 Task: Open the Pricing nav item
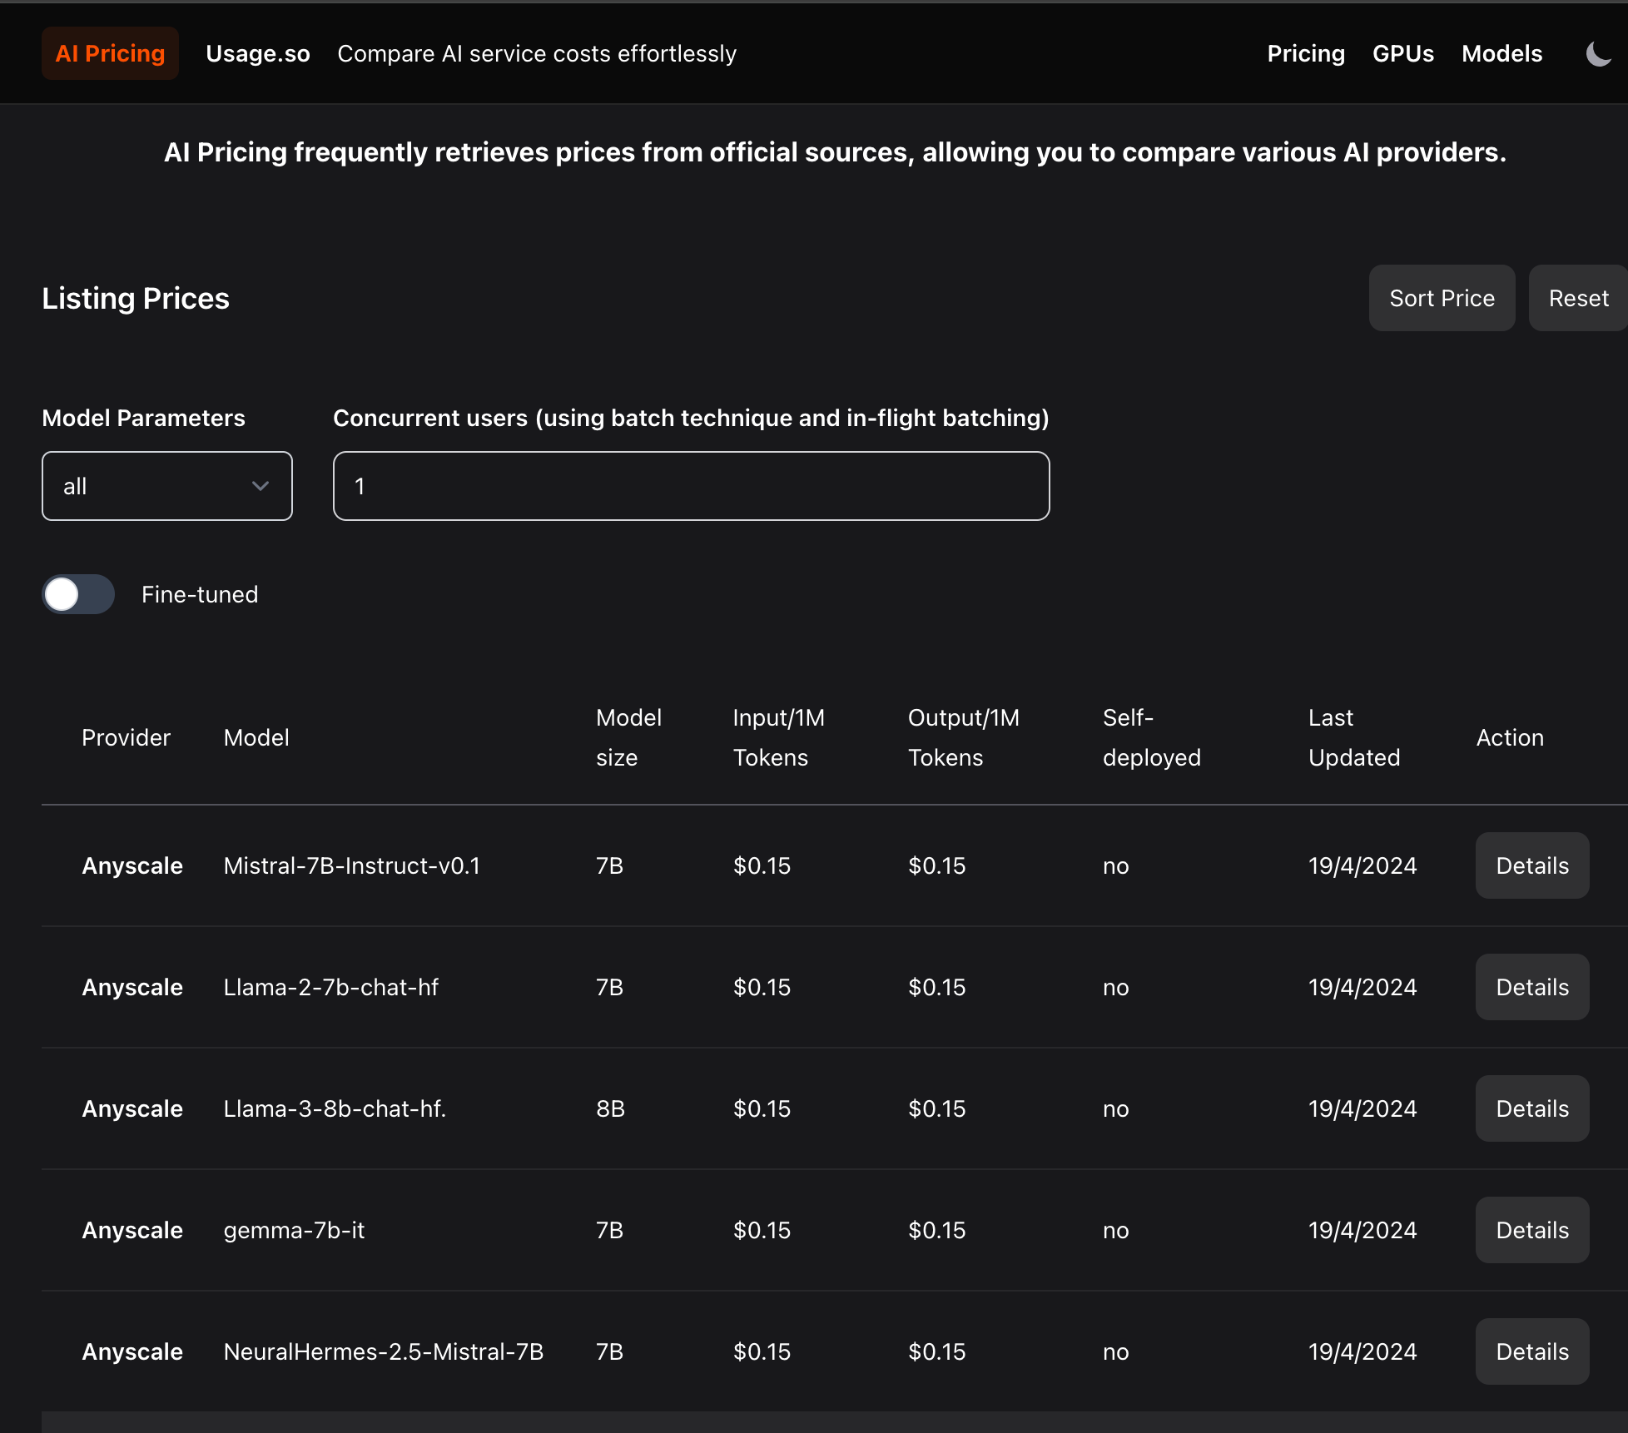(x=1305, y=54)
